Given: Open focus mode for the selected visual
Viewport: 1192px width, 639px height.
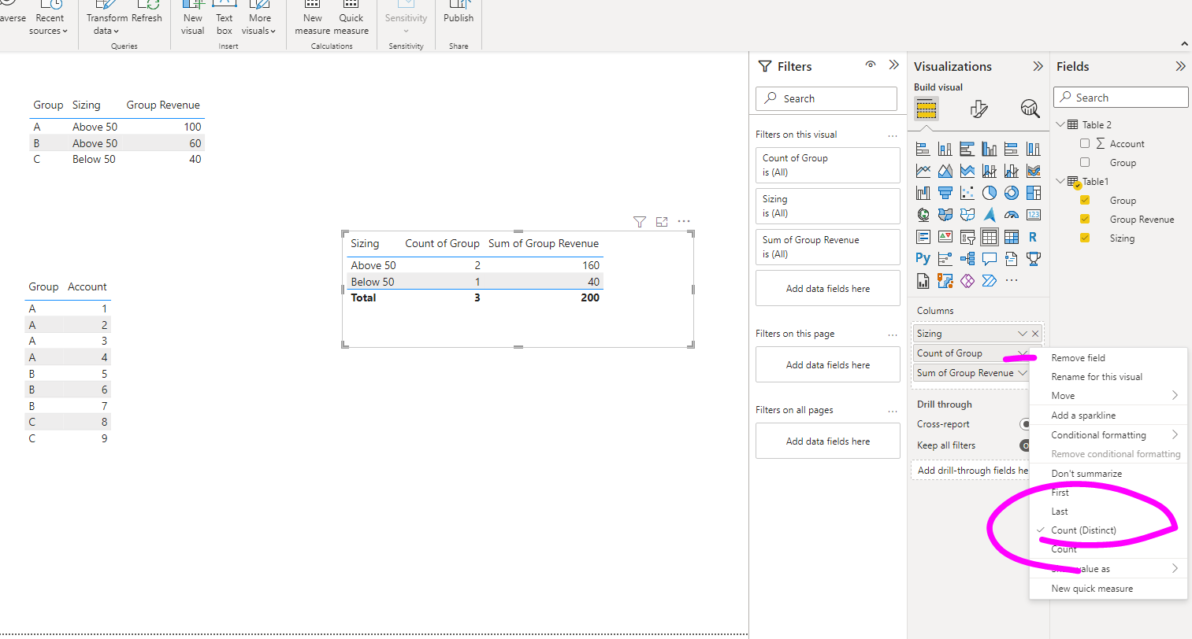Looking at the screenshot, I should click(662, 222).
